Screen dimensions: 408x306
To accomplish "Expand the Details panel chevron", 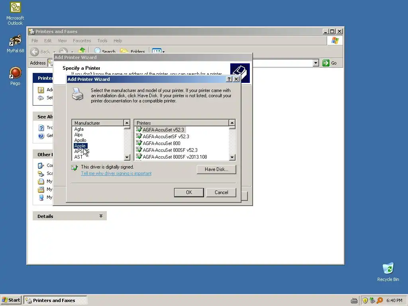I will (101, 216).
